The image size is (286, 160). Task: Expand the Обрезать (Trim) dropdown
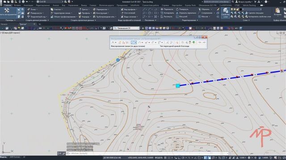(x=211, y=9)
